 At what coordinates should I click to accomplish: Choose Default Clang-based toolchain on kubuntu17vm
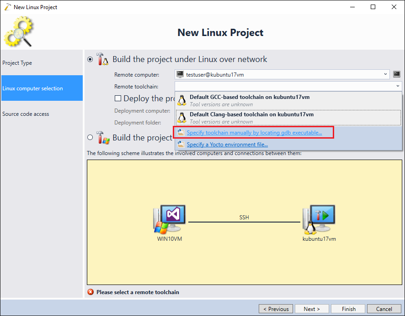pos(288,118)
